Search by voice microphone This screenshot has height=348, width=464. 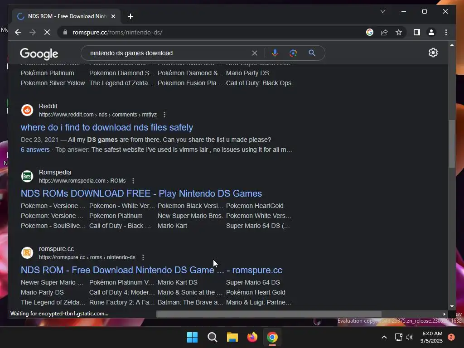(275, 53)
